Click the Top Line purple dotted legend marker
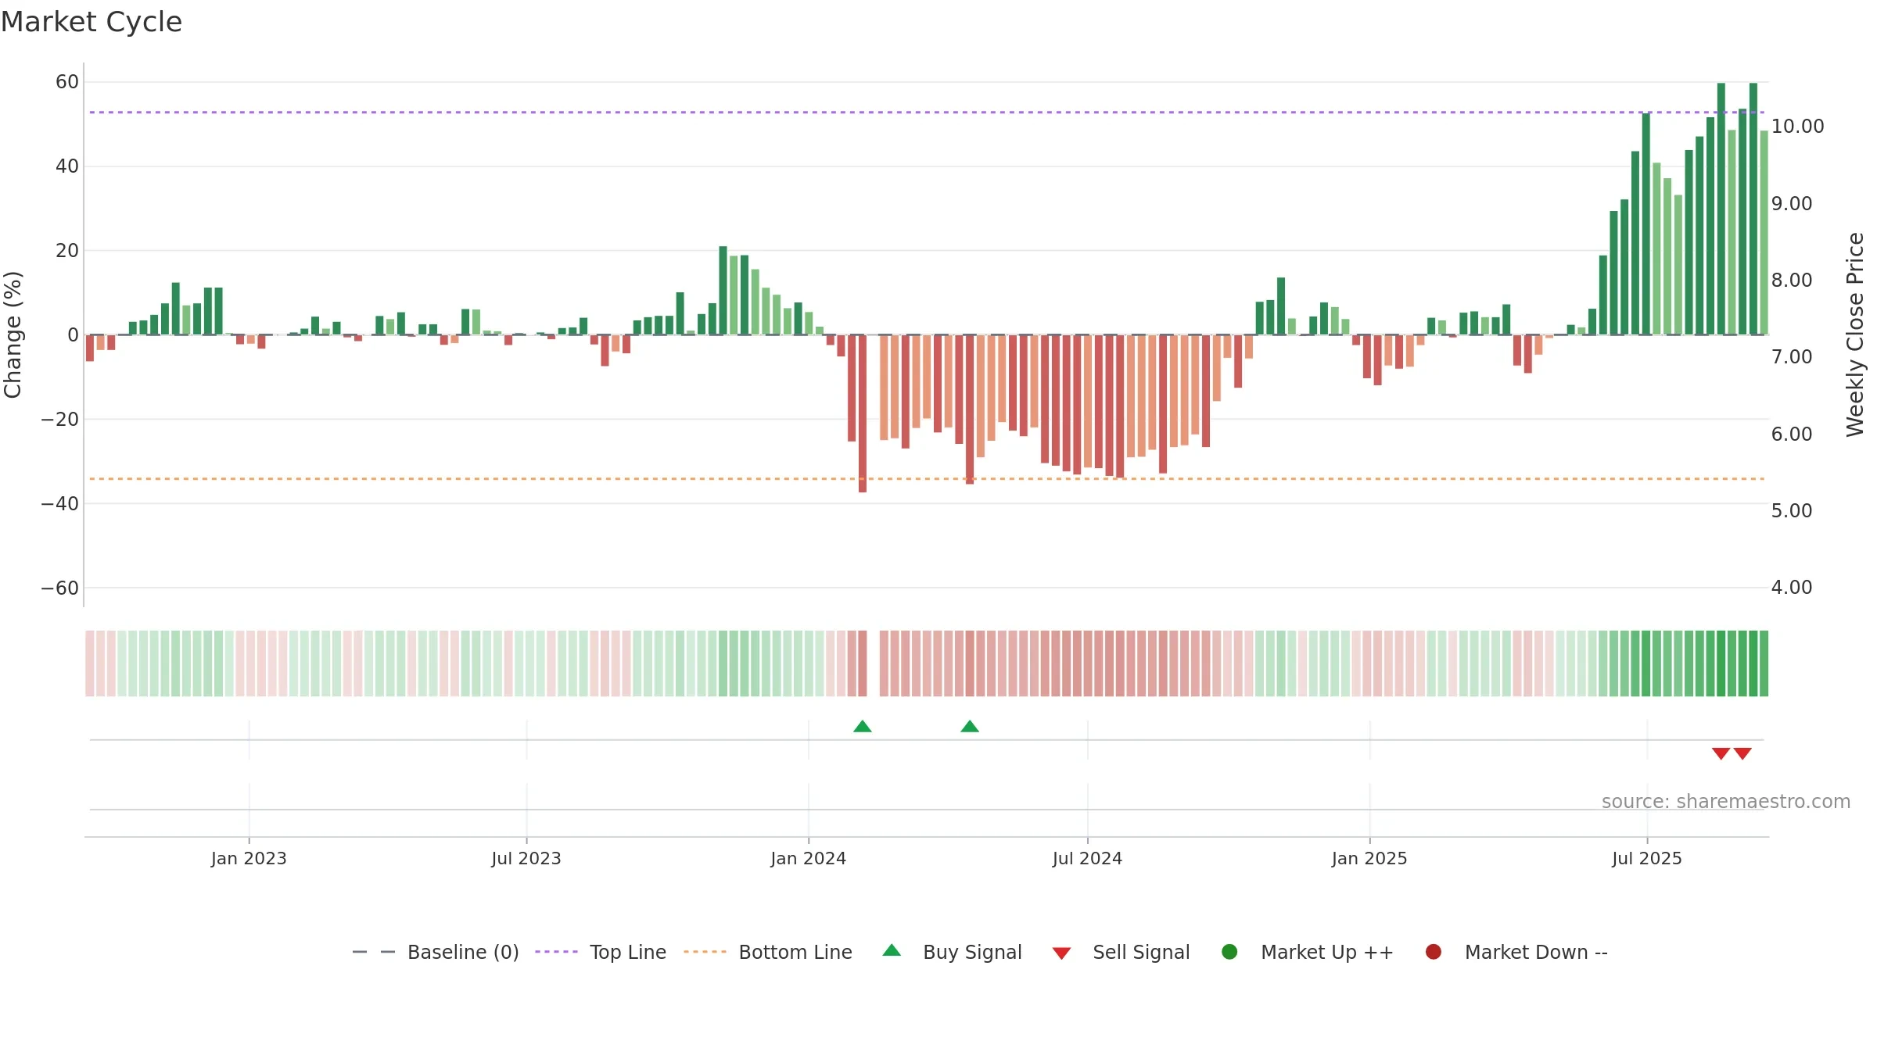Viewport: 1877px width, 1055px height. (556, 952)
